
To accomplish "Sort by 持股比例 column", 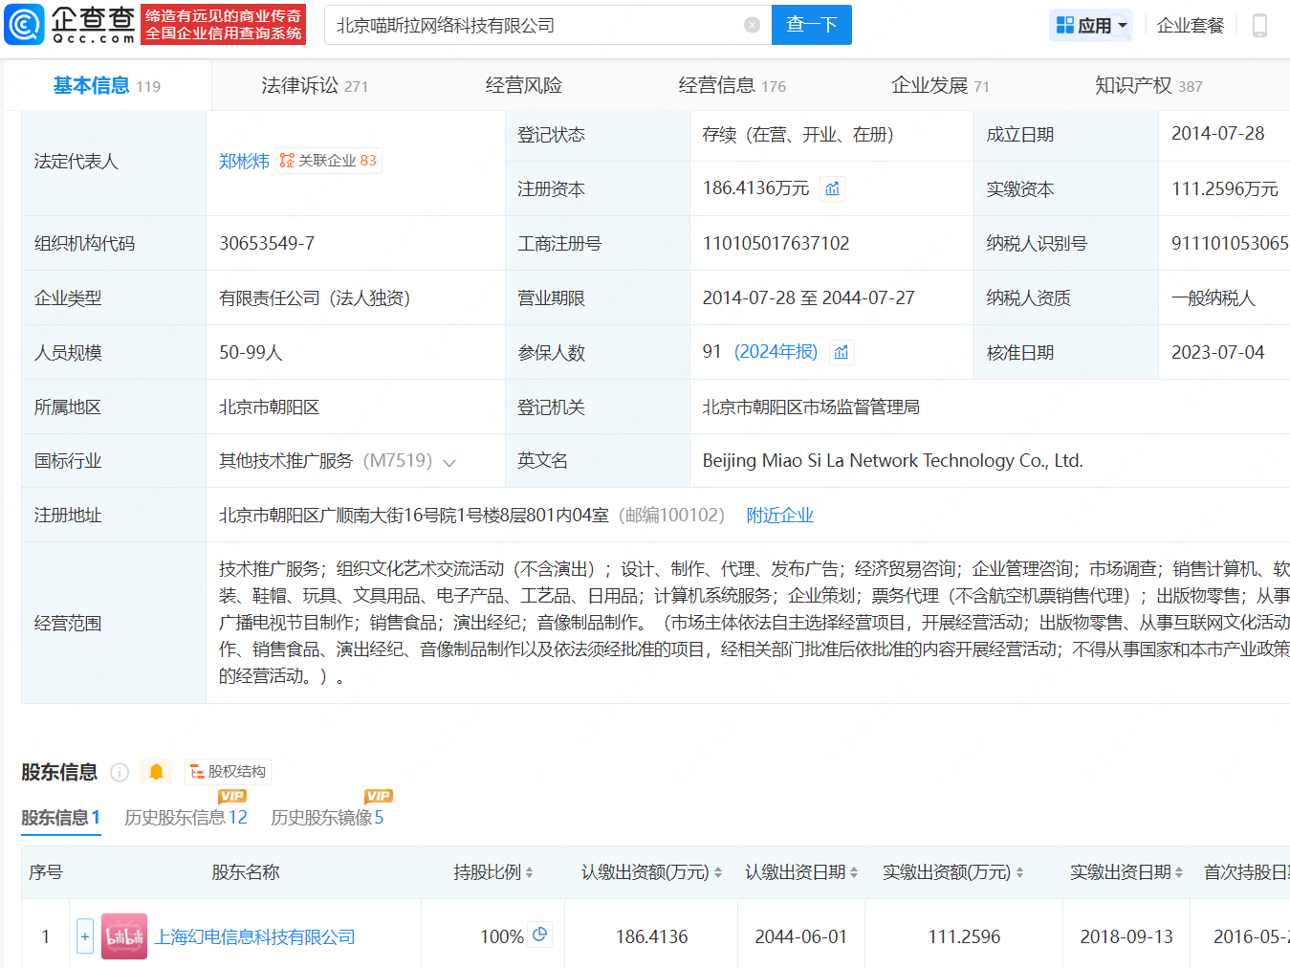I will click(x=529, y=872).
